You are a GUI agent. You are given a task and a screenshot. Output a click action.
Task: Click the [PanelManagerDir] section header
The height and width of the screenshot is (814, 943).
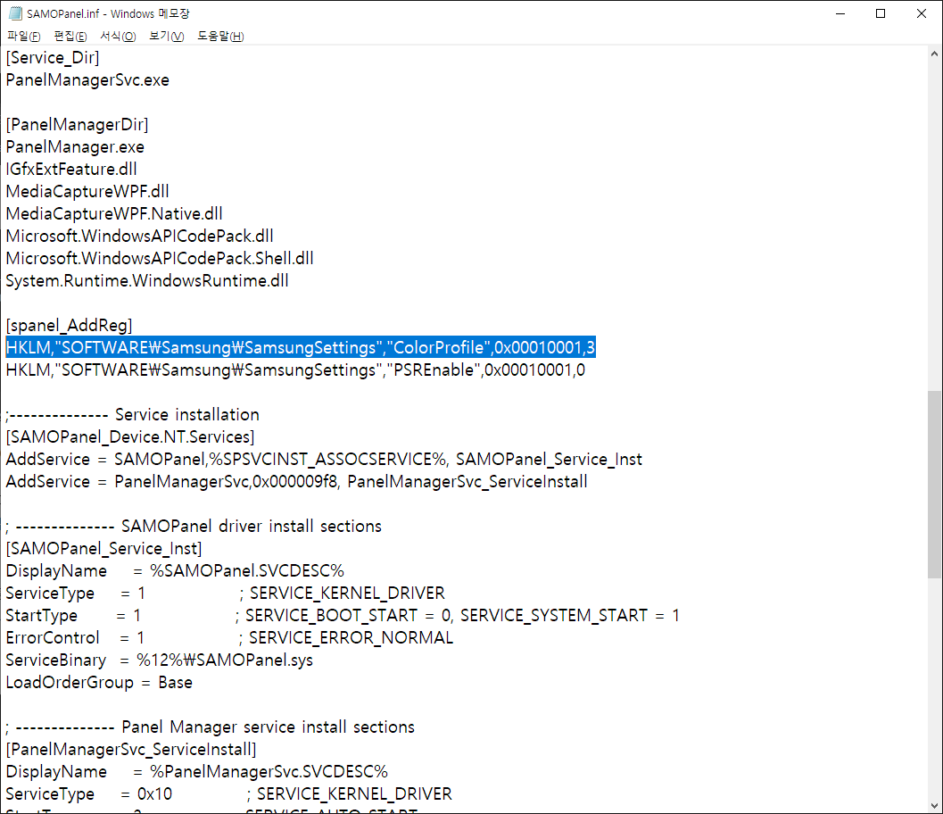pos(77,125)
